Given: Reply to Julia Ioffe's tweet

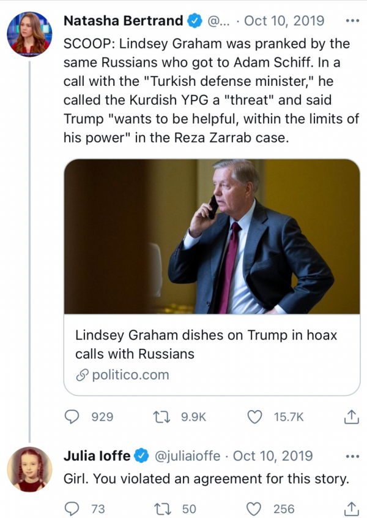Looking at the screenshot, I should click(x=73, y=509).
